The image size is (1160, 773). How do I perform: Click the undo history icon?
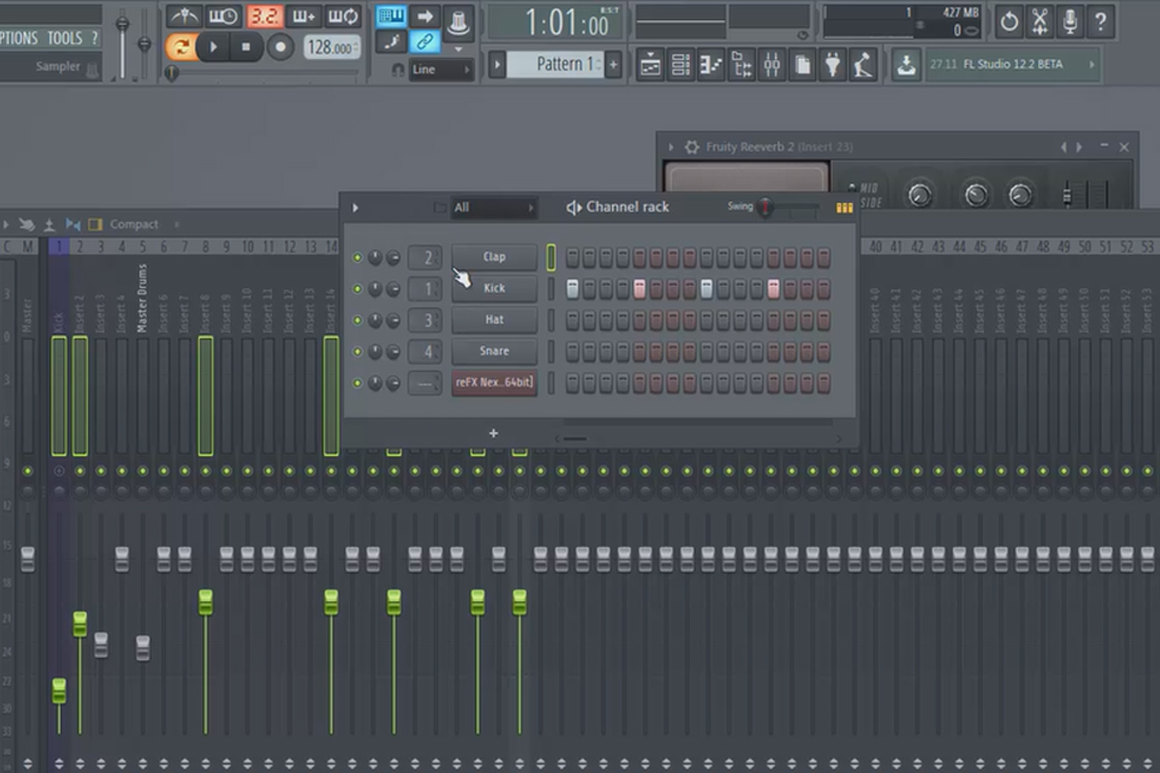[x=1009, y=20]
